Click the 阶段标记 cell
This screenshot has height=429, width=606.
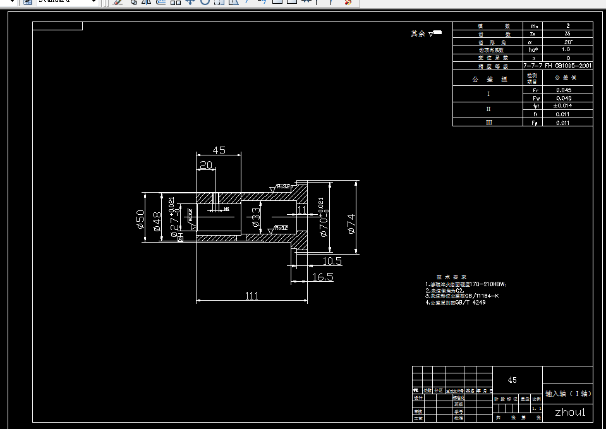(506, 399)
